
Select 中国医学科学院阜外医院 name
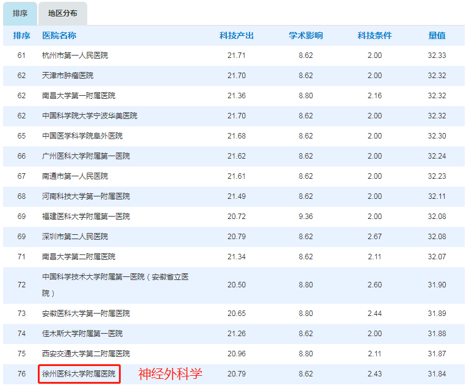pyautogui.click(x=82, y=136)
